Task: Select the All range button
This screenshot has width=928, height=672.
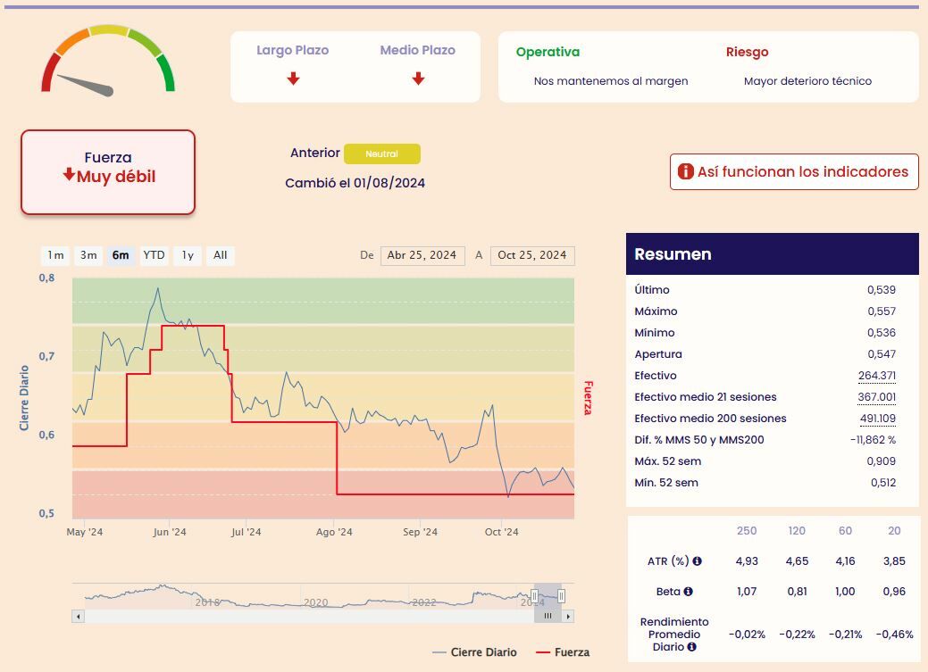Action: [220, 255]
